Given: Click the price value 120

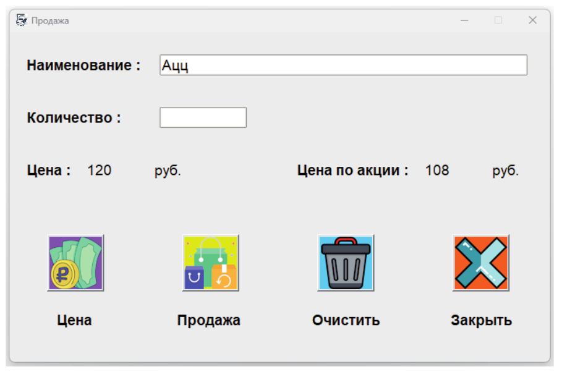Looking at the screenshot, I should pyautogui.click(x=100, y=171).
